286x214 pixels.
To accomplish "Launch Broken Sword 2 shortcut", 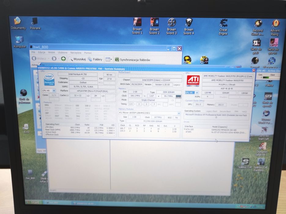I will 154,26.
